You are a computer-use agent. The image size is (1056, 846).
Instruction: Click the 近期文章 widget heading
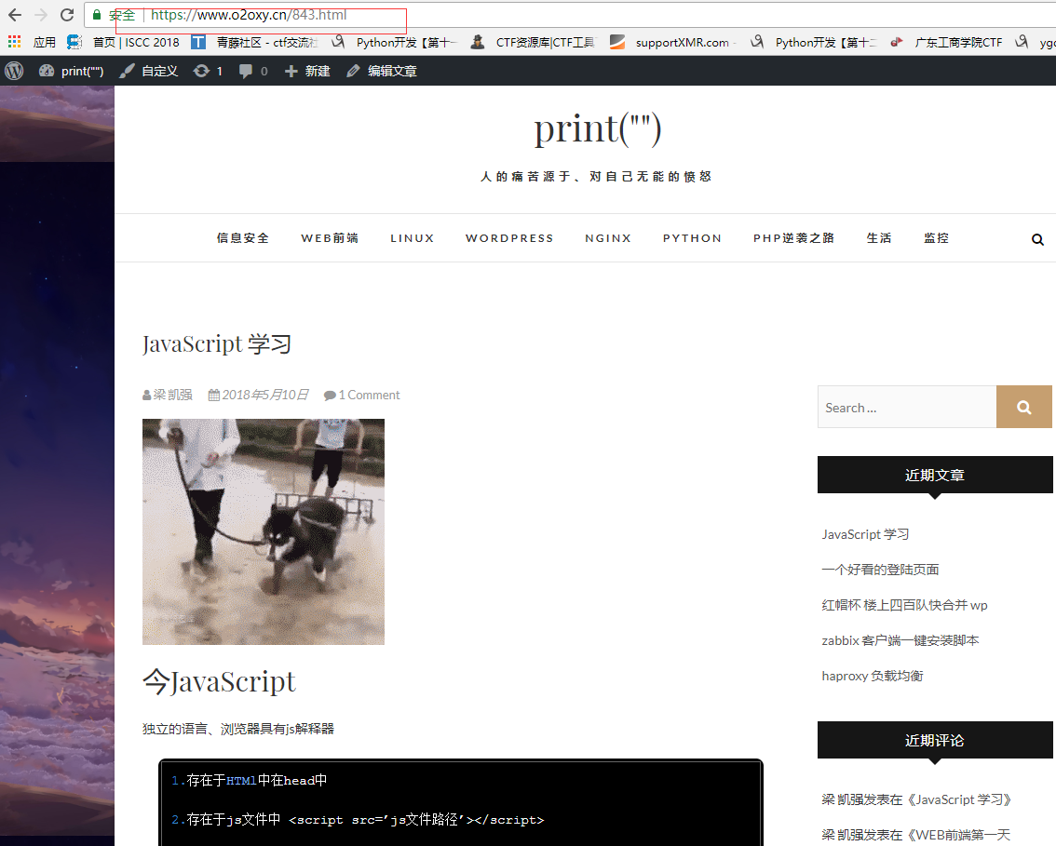coord(935,476)
